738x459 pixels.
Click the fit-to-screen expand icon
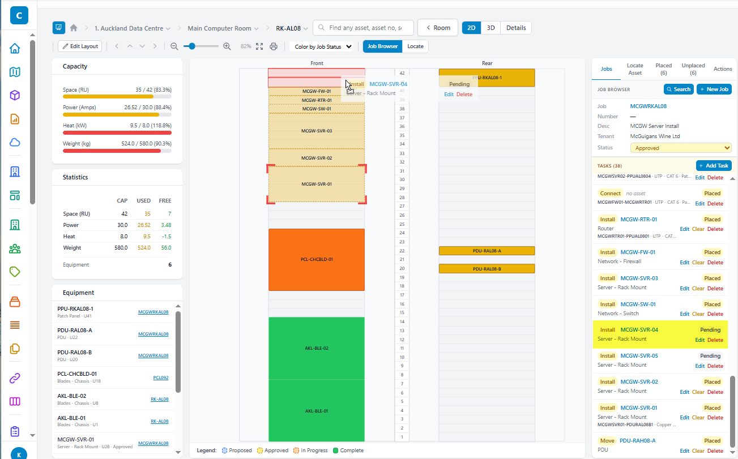pos(259,46)
